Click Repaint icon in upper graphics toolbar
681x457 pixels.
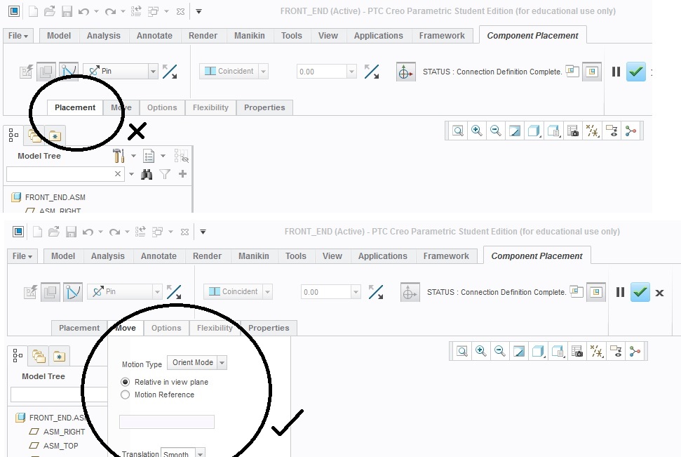(x=515, y=131)
